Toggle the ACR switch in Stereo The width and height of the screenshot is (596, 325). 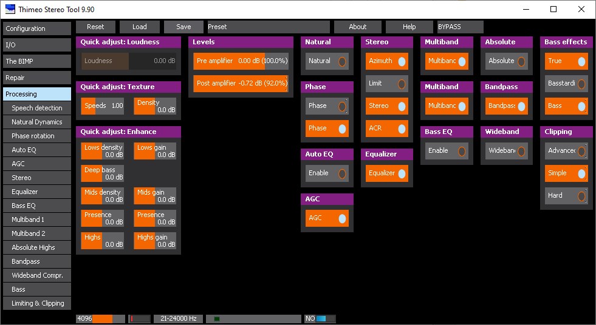pos(386,128)
